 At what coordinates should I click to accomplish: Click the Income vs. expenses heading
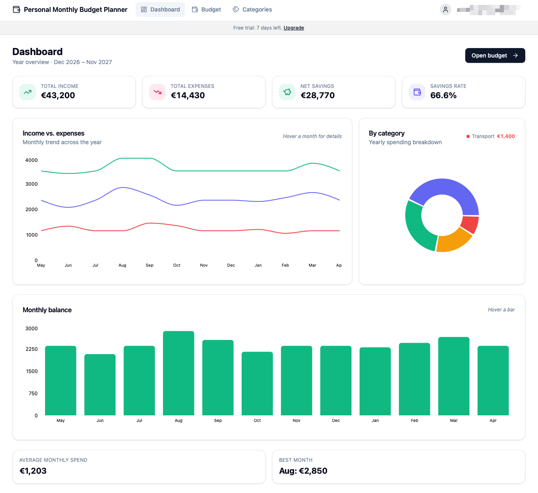[53, 133]
